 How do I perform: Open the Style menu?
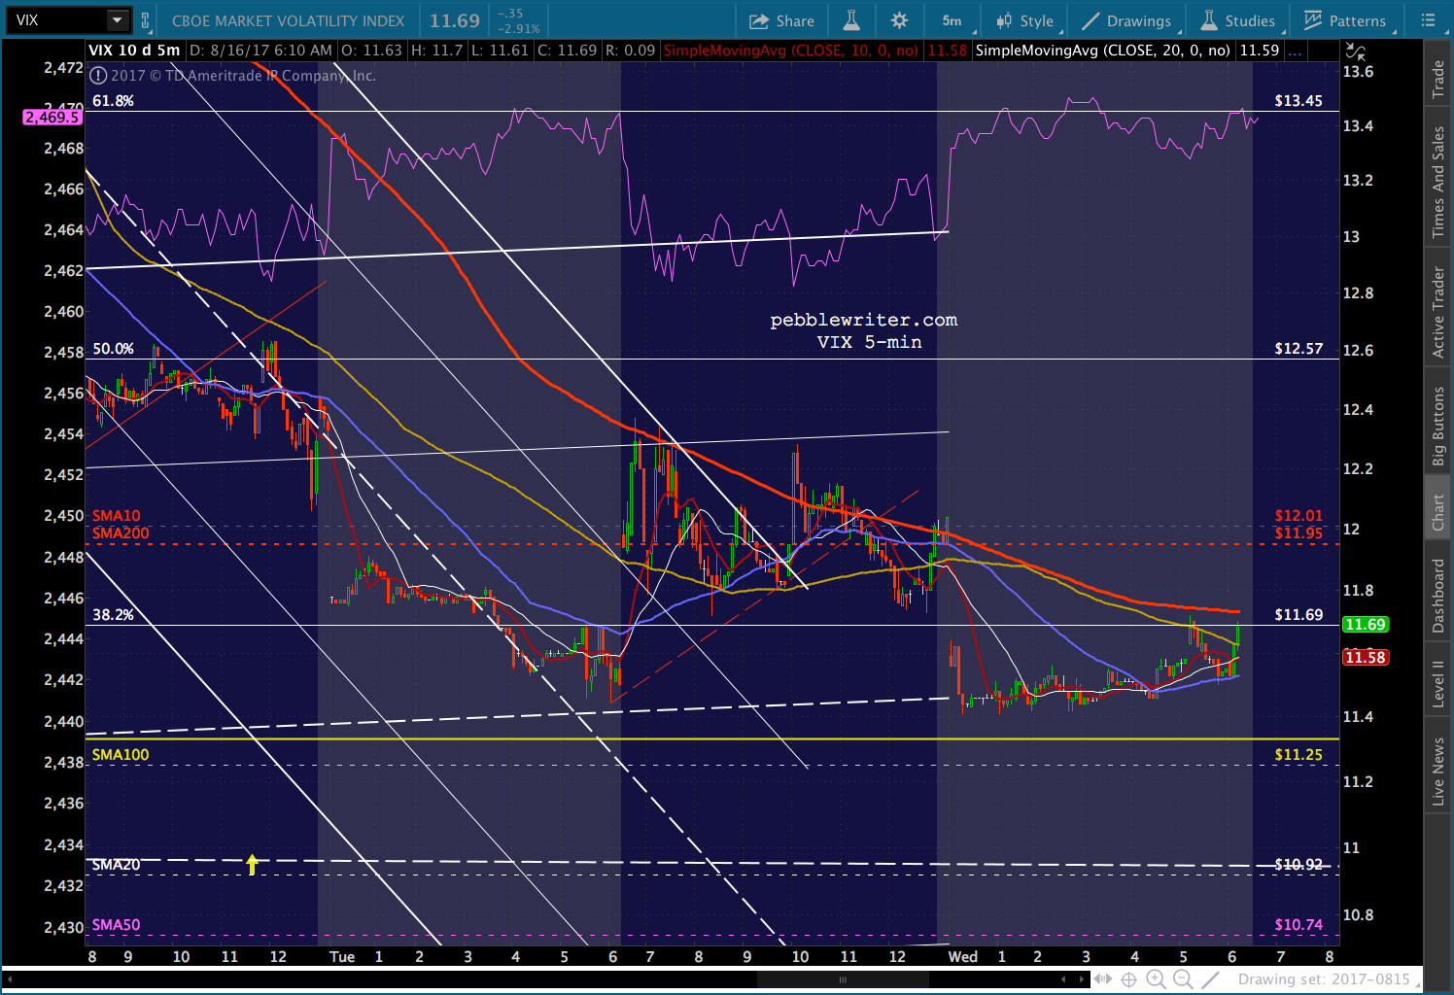[x=1024, y=20]
